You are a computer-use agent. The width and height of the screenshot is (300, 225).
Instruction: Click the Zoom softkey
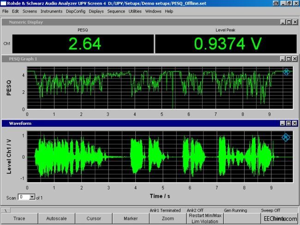point(168,219)
